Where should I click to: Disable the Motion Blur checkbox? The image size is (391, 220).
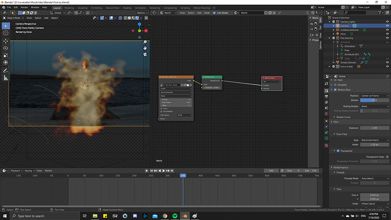coord(335,90)
